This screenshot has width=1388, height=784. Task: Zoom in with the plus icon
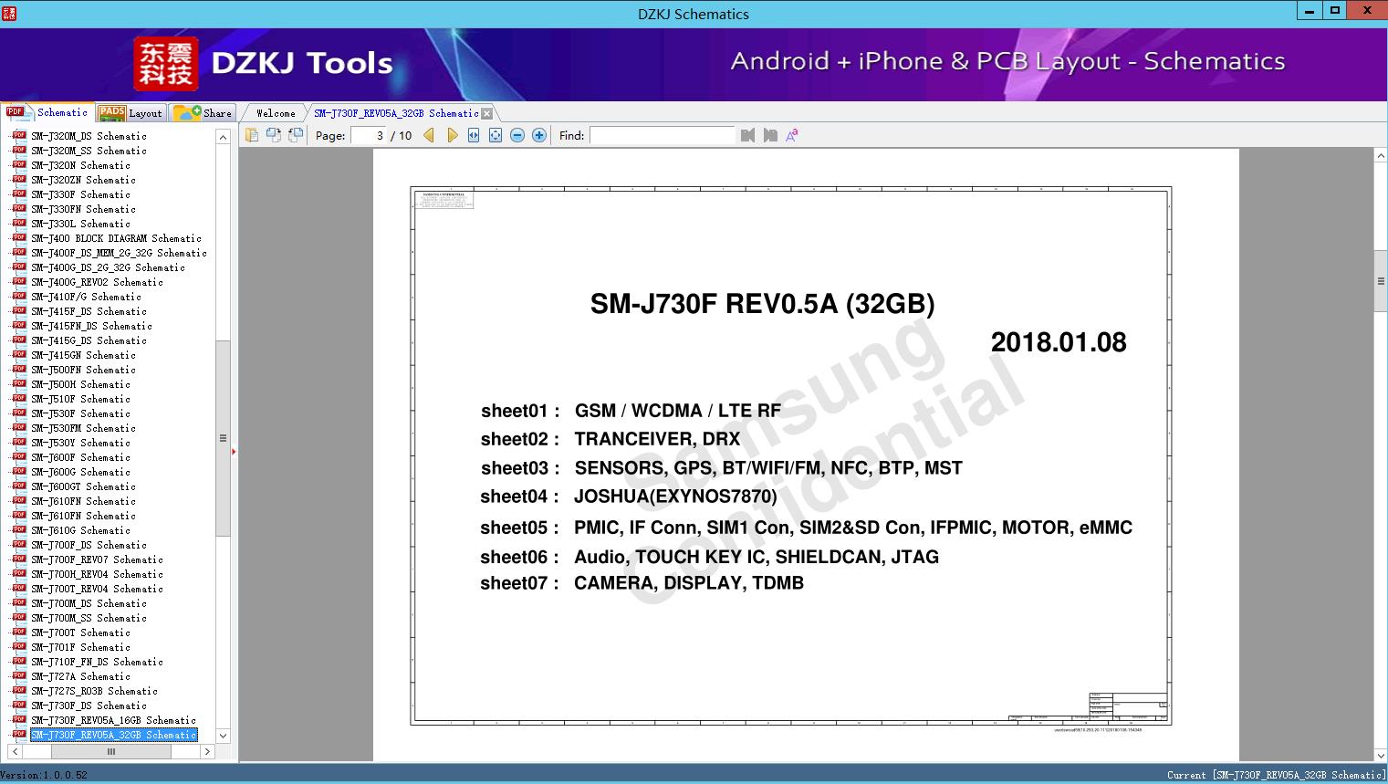point(539,135)
